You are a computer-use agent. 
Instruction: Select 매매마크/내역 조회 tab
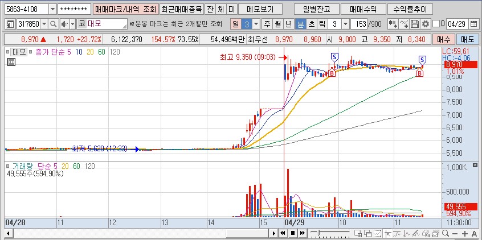(126, 10)
